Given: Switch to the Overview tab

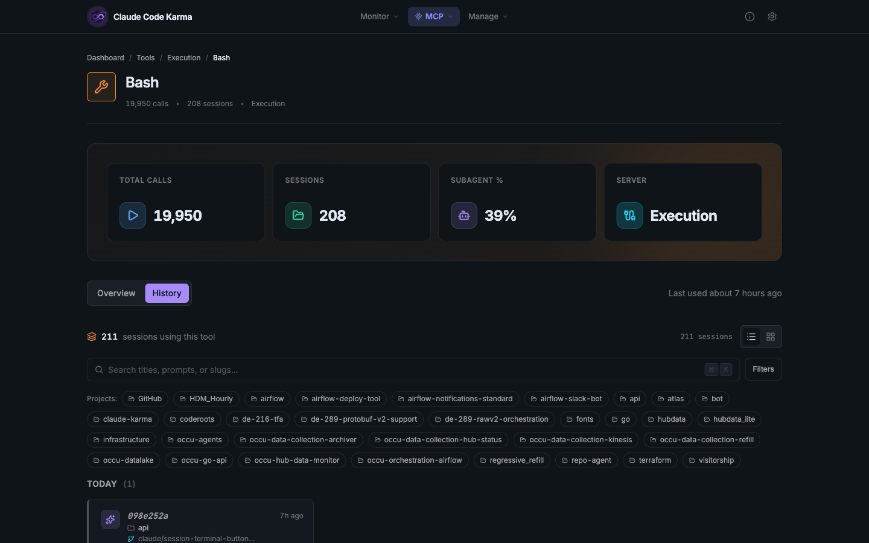Looking at the screenshot, I should click(116, 293).
